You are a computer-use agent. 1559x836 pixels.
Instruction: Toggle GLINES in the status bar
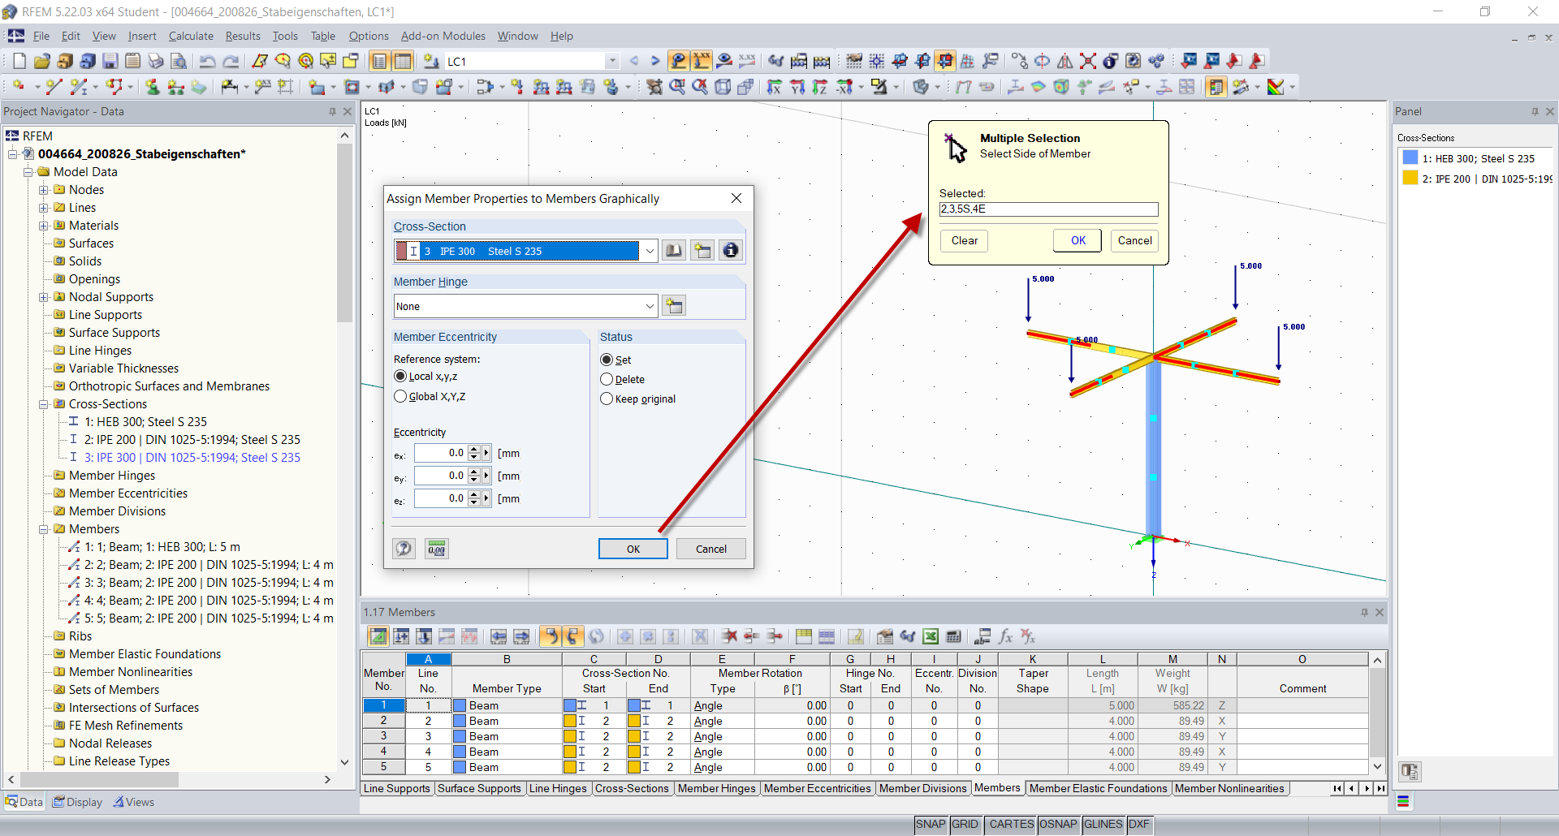click(x=1103, y=825)
